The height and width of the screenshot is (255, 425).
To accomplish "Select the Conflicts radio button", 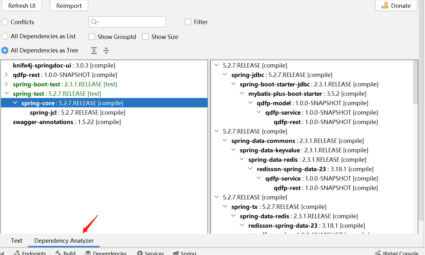I will pyautogui.click(x=5, y=22).
